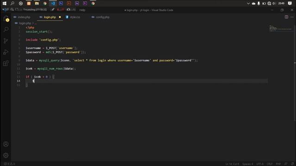Viewport: 296px width, 166px height.
Task: Click the editor vertical scrollbar
Action: click(x=295, y=73)
